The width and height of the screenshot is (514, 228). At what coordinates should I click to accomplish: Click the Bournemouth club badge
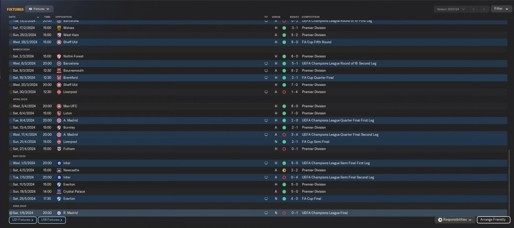tap(59, 71)
